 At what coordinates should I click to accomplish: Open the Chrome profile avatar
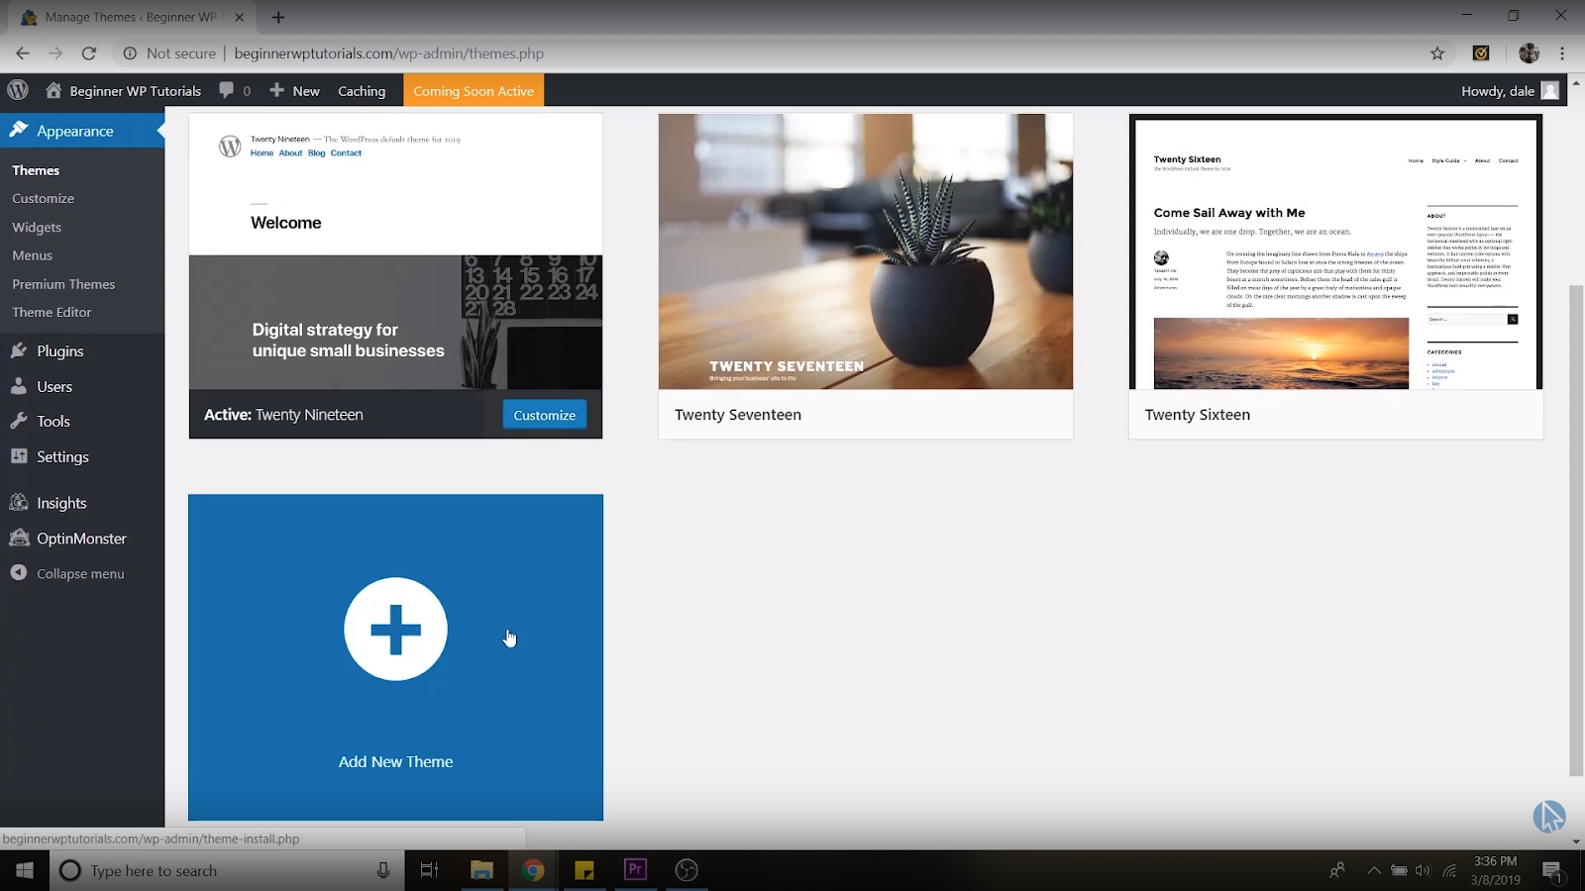1530,53
